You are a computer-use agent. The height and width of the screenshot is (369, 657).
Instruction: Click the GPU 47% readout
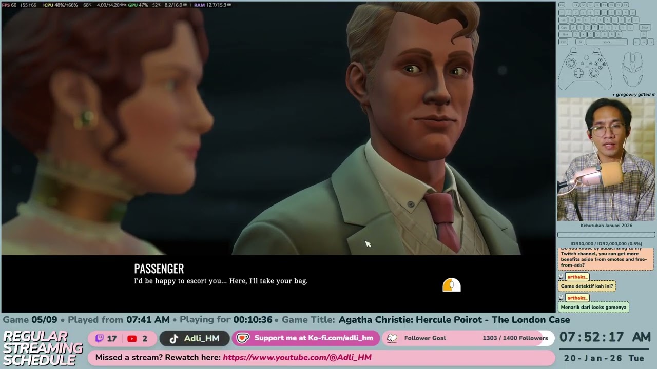pyautogui.click(x=138, y=5)
